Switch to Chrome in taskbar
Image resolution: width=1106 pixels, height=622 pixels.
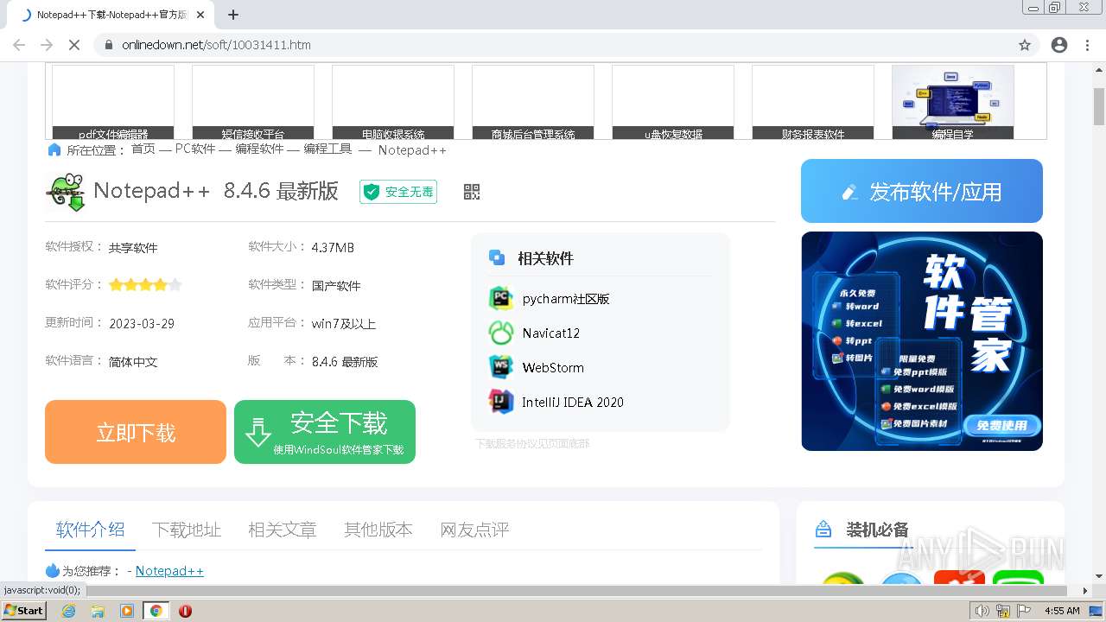156,611
